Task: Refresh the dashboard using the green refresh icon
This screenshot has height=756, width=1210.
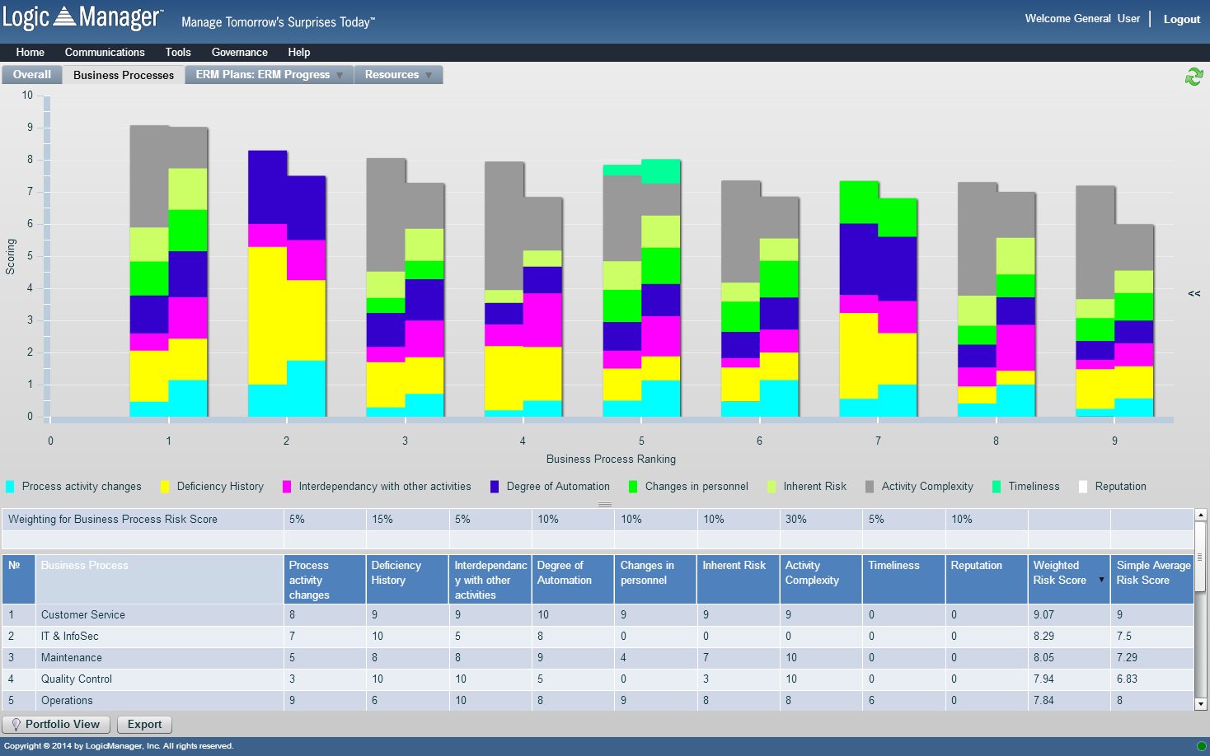Action: (1194, 75)
